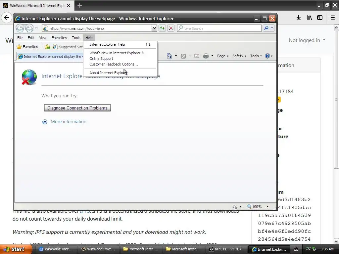Click the Read Mail envelope icon
This screenshot has height=254, width=339.
197,56
